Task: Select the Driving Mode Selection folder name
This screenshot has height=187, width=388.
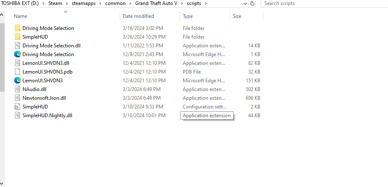Action: [48, 28]
